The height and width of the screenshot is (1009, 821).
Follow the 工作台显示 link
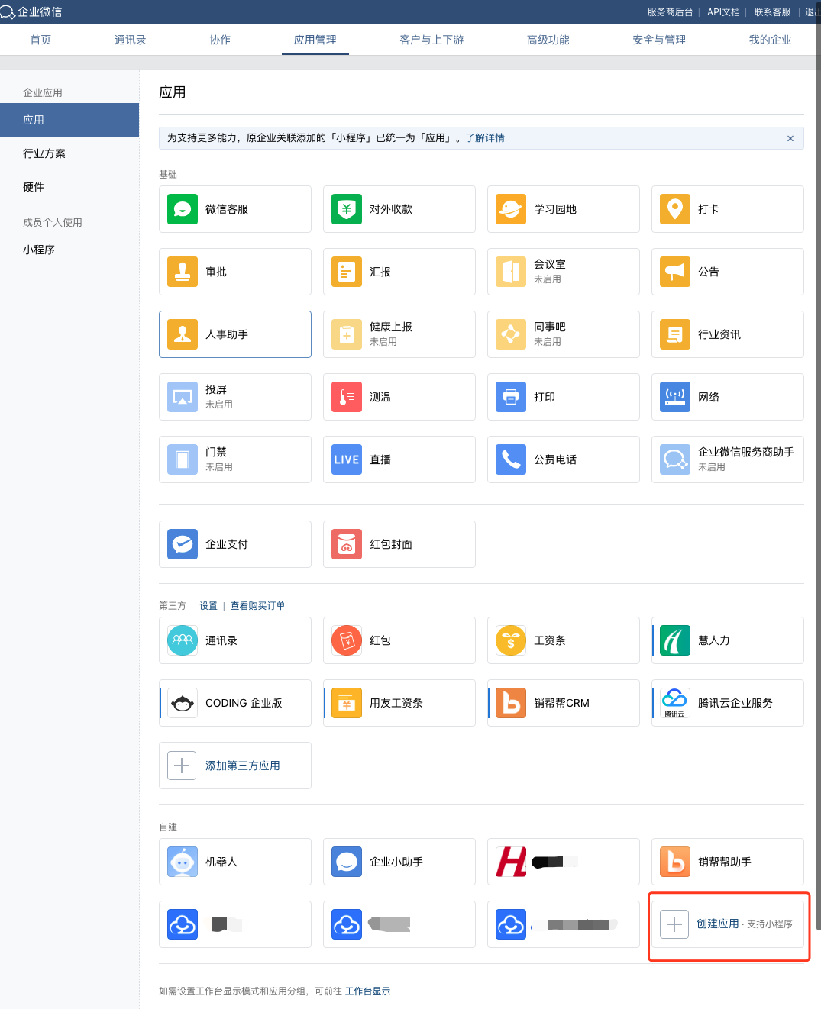pyautogui.click(x=367, y=991)
